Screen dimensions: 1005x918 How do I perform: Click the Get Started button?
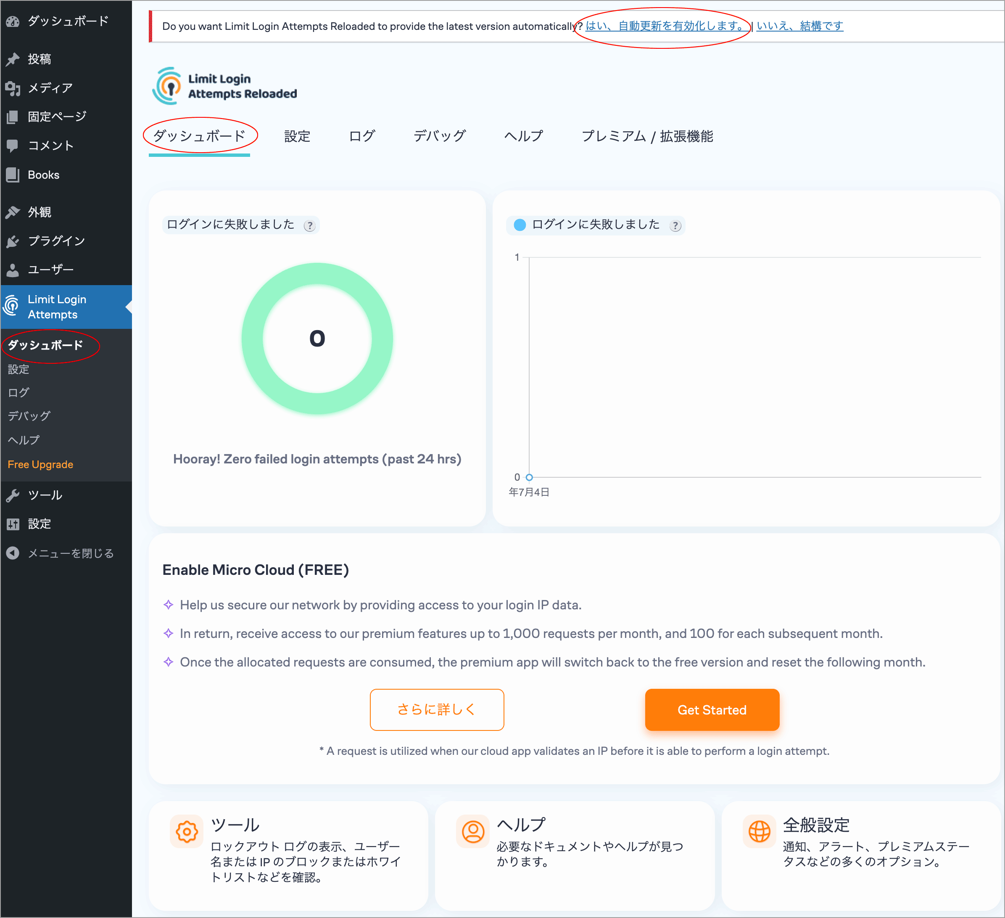(712, 709)
